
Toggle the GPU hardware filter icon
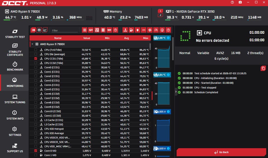(91, 30)
